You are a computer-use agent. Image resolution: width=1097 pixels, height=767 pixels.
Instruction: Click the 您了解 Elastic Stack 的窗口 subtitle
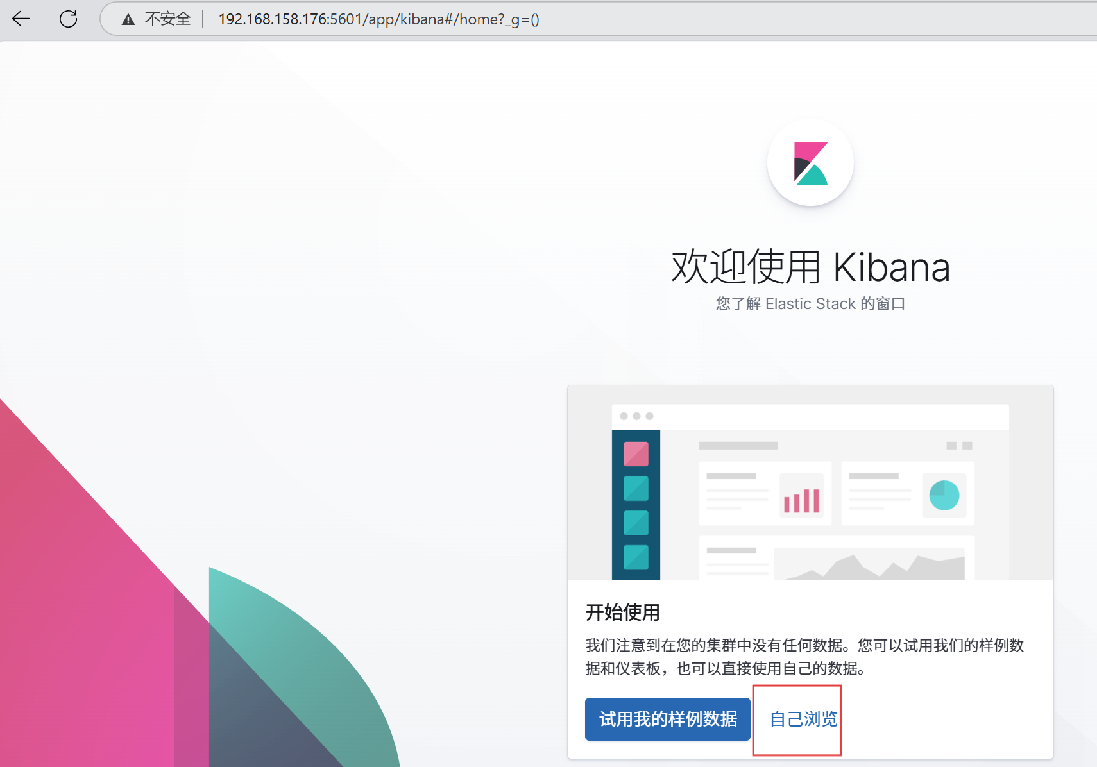pyautogui.click(x=810, y=304)
